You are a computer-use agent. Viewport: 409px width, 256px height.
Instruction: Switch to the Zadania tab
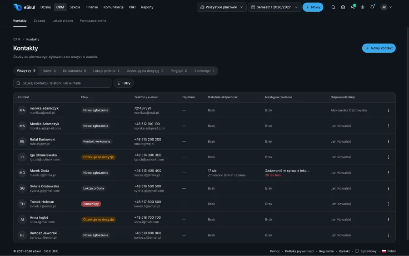(40, 20)
